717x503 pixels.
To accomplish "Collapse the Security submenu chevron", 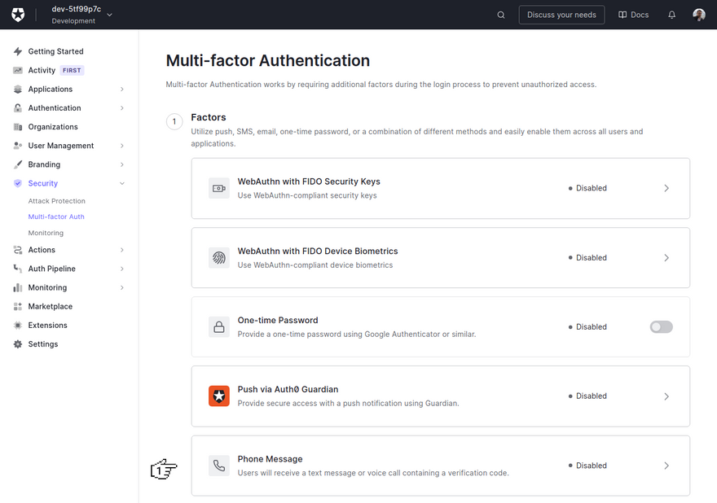I will coord(122,183).
